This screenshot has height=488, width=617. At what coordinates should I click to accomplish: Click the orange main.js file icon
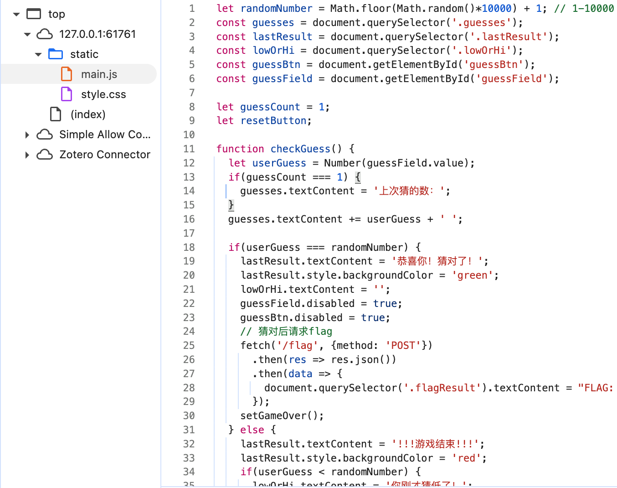(x=67, y=74)
